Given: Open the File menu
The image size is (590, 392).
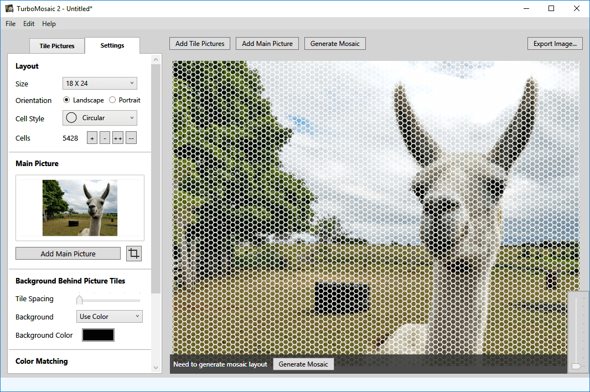Looking at the screenshot, I should click(11, 24).
